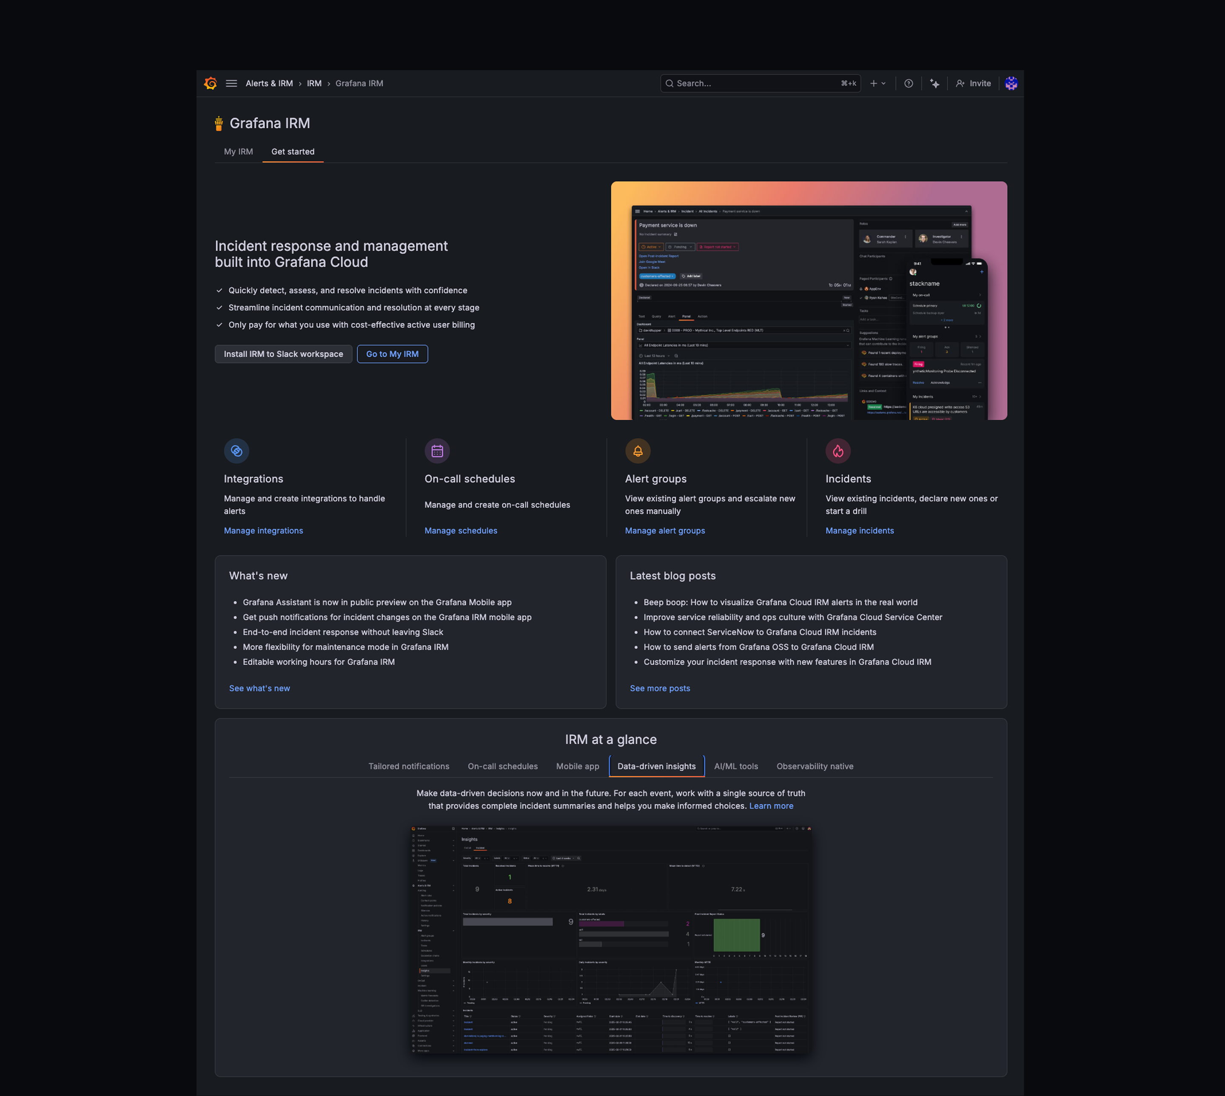The height and width of the screenshot is (1096, 1225).
Task: Focus the Search input field
Action: point(760,83)
